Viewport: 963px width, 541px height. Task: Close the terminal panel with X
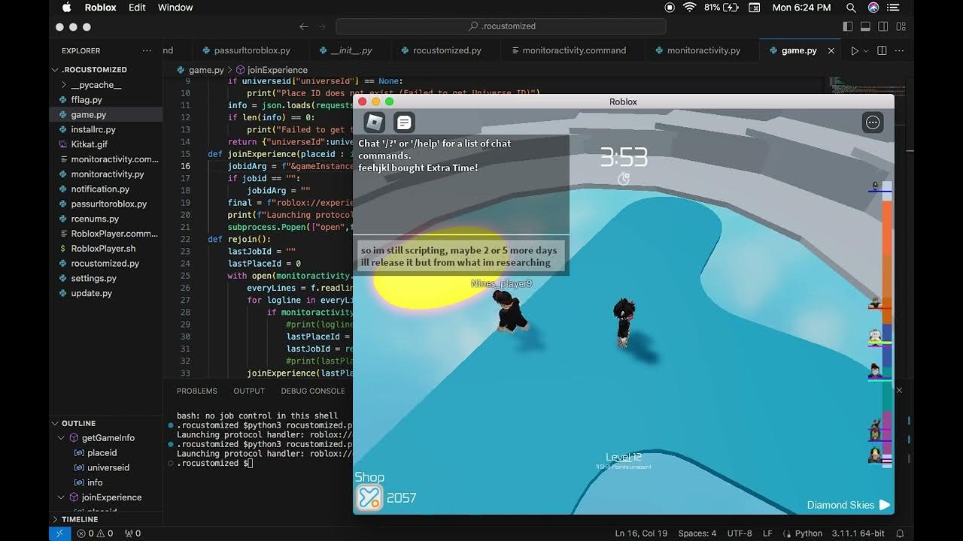[899, 390]
